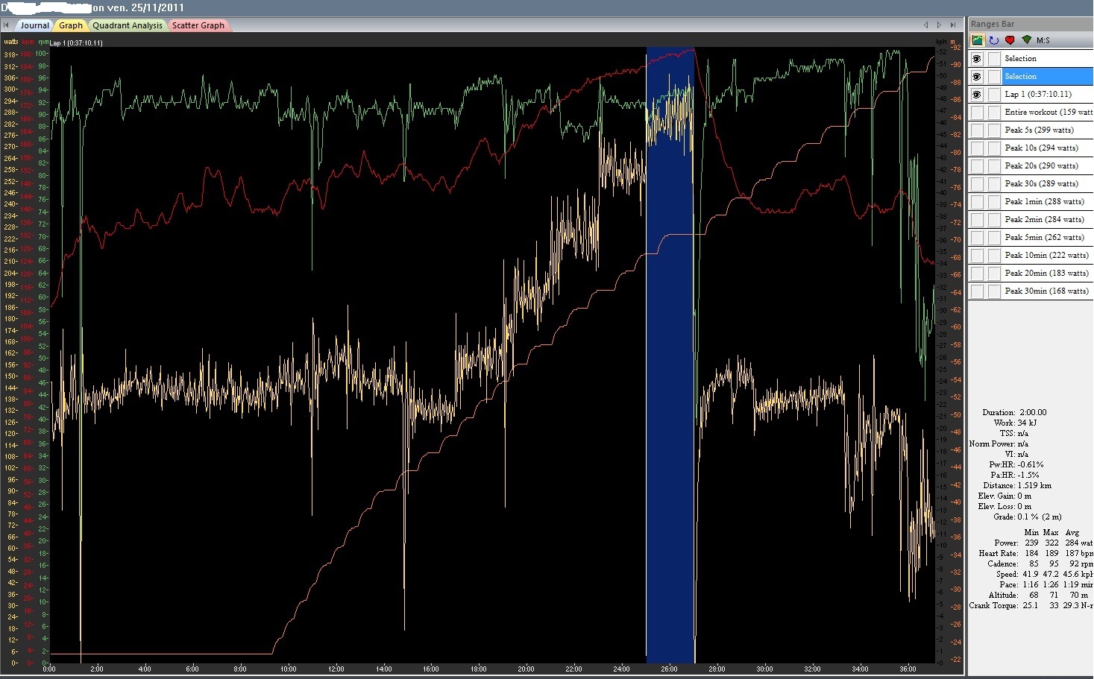The height and width of the screenshot is (679, 1094).
Task: Hide the first Selection range eye toggle
Action: [x=976, y=59]
